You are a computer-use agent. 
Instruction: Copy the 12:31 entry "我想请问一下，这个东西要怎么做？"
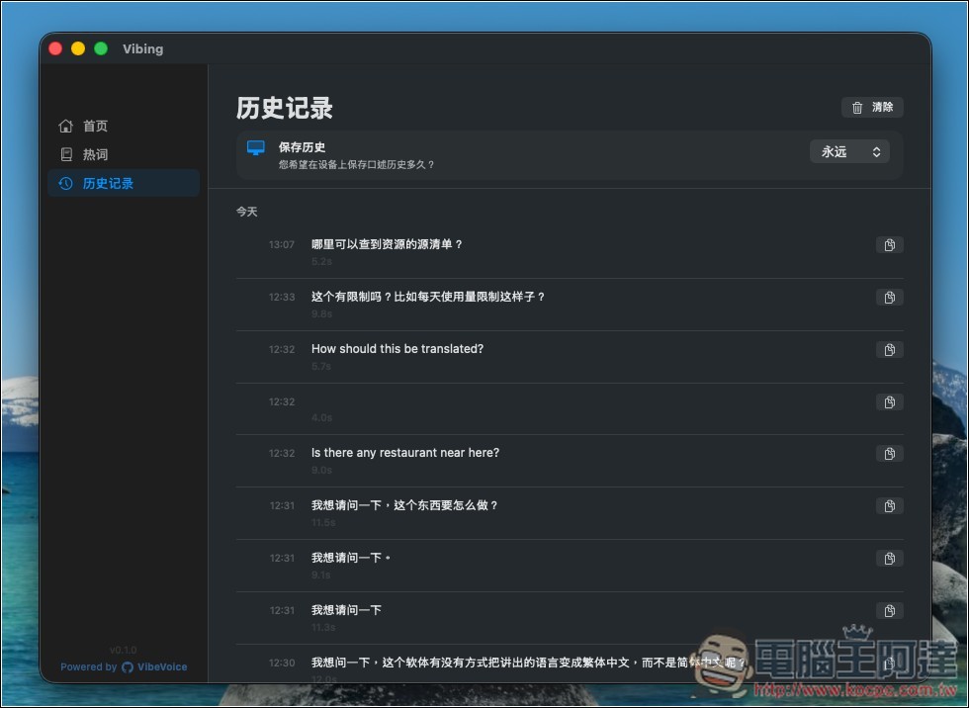pyautogui.click(x=889, y=505)
